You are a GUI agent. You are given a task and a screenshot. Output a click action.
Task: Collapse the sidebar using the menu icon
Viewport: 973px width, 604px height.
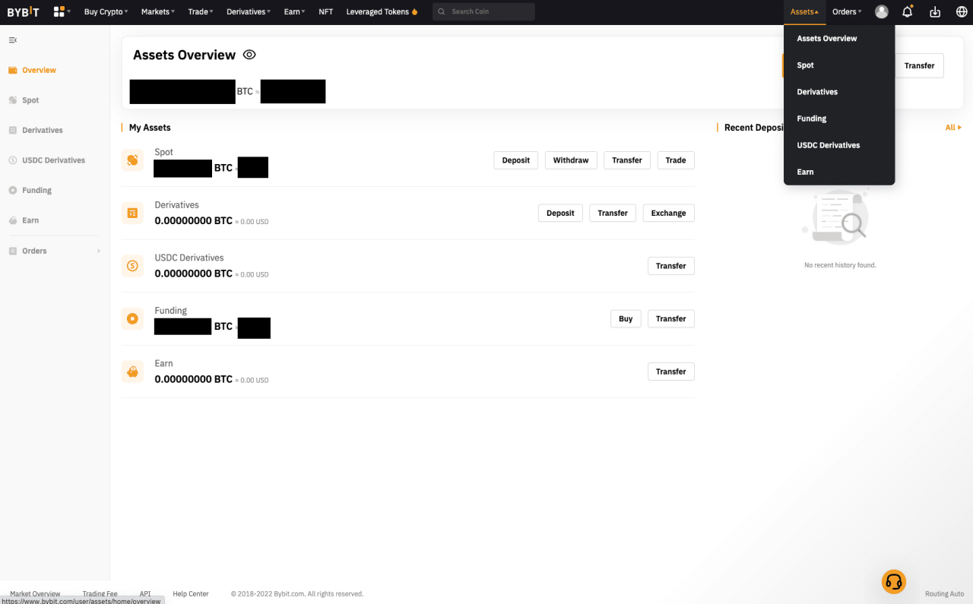pyautogui.click(x=12, y=40)
